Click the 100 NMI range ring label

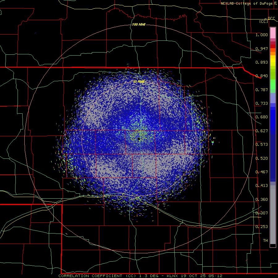pos(139,24)
